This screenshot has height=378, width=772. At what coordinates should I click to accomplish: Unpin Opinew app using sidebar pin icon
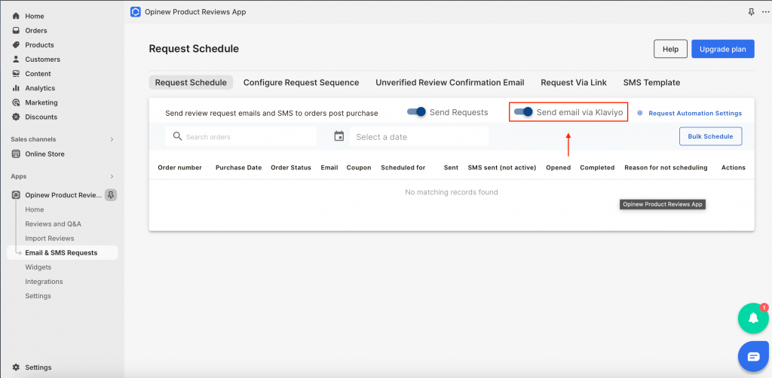[x=111, y=195]
